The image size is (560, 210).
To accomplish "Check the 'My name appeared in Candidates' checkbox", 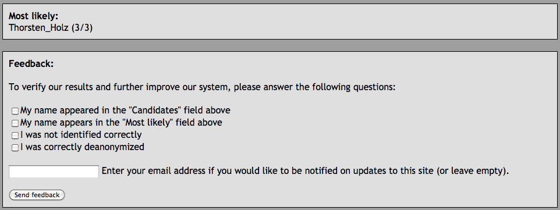I will (15, 111).
